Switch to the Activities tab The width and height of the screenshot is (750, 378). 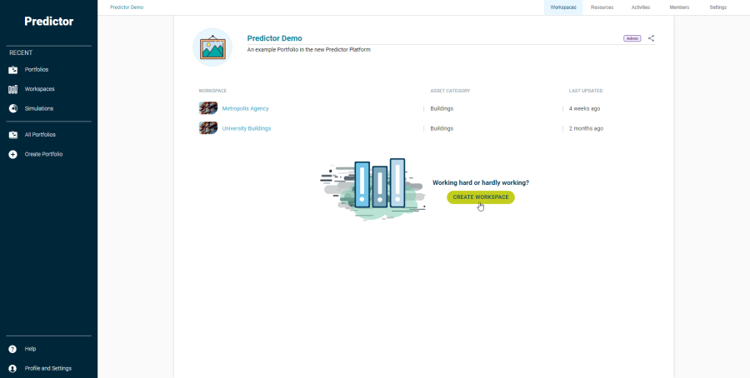[641, 7]
